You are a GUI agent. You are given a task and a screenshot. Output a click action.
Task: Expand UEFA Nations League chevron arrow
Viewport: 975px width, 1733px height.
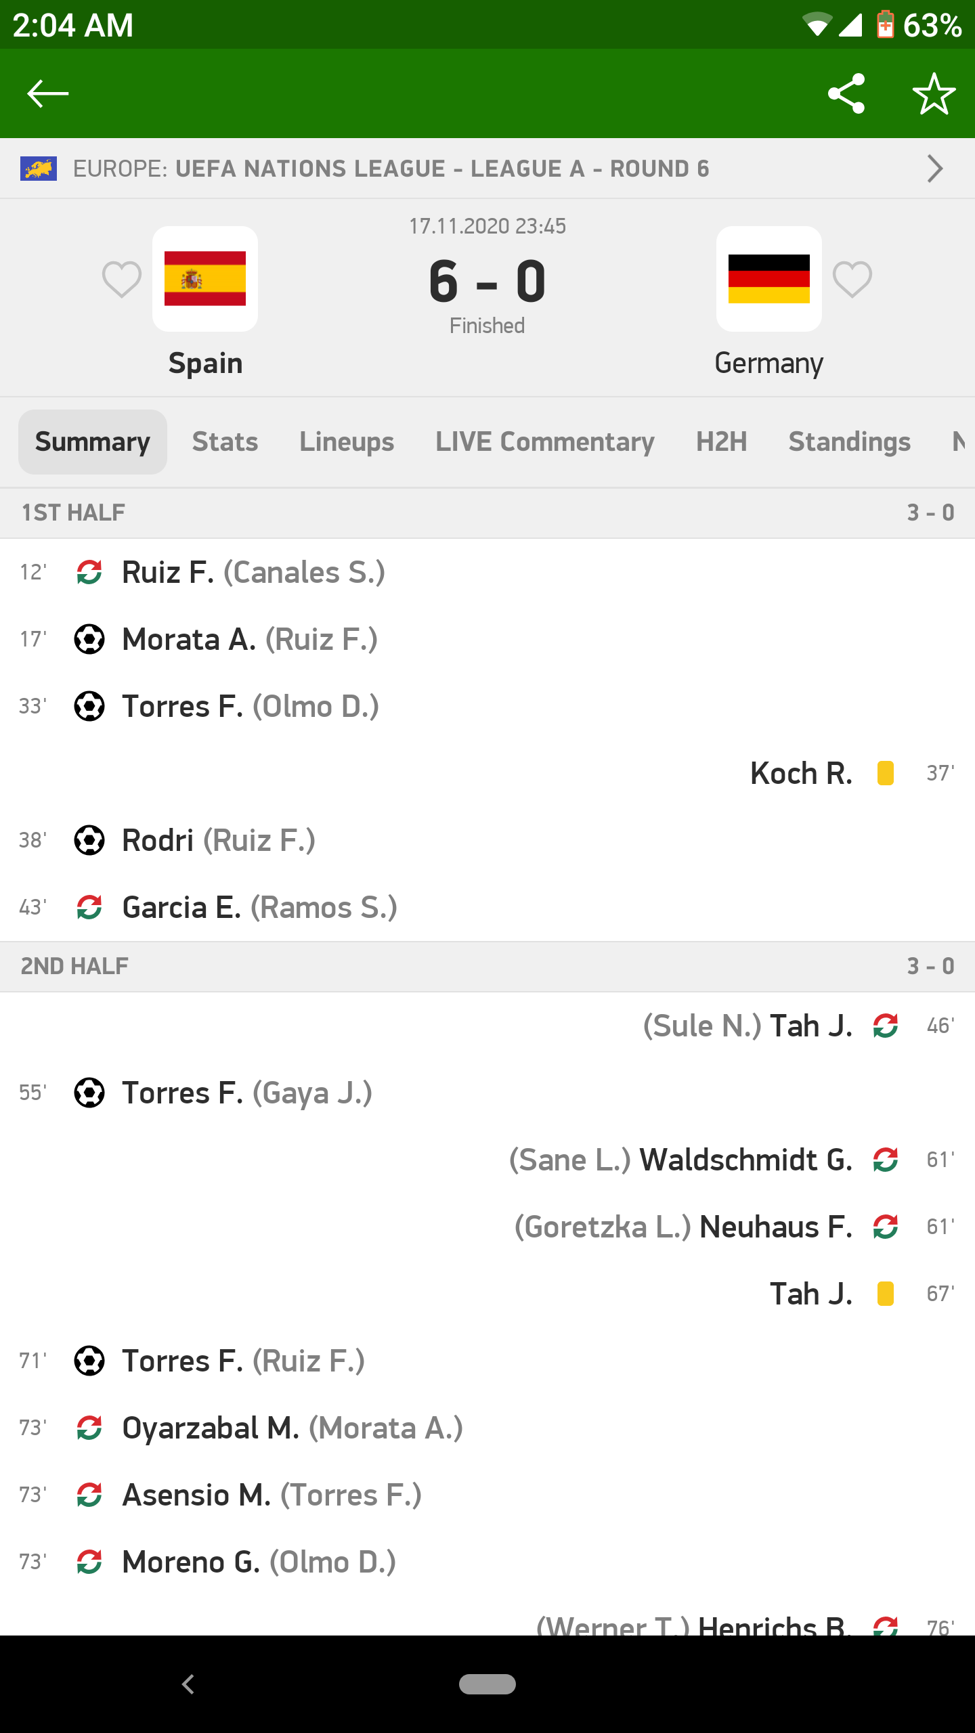[935, 169]
